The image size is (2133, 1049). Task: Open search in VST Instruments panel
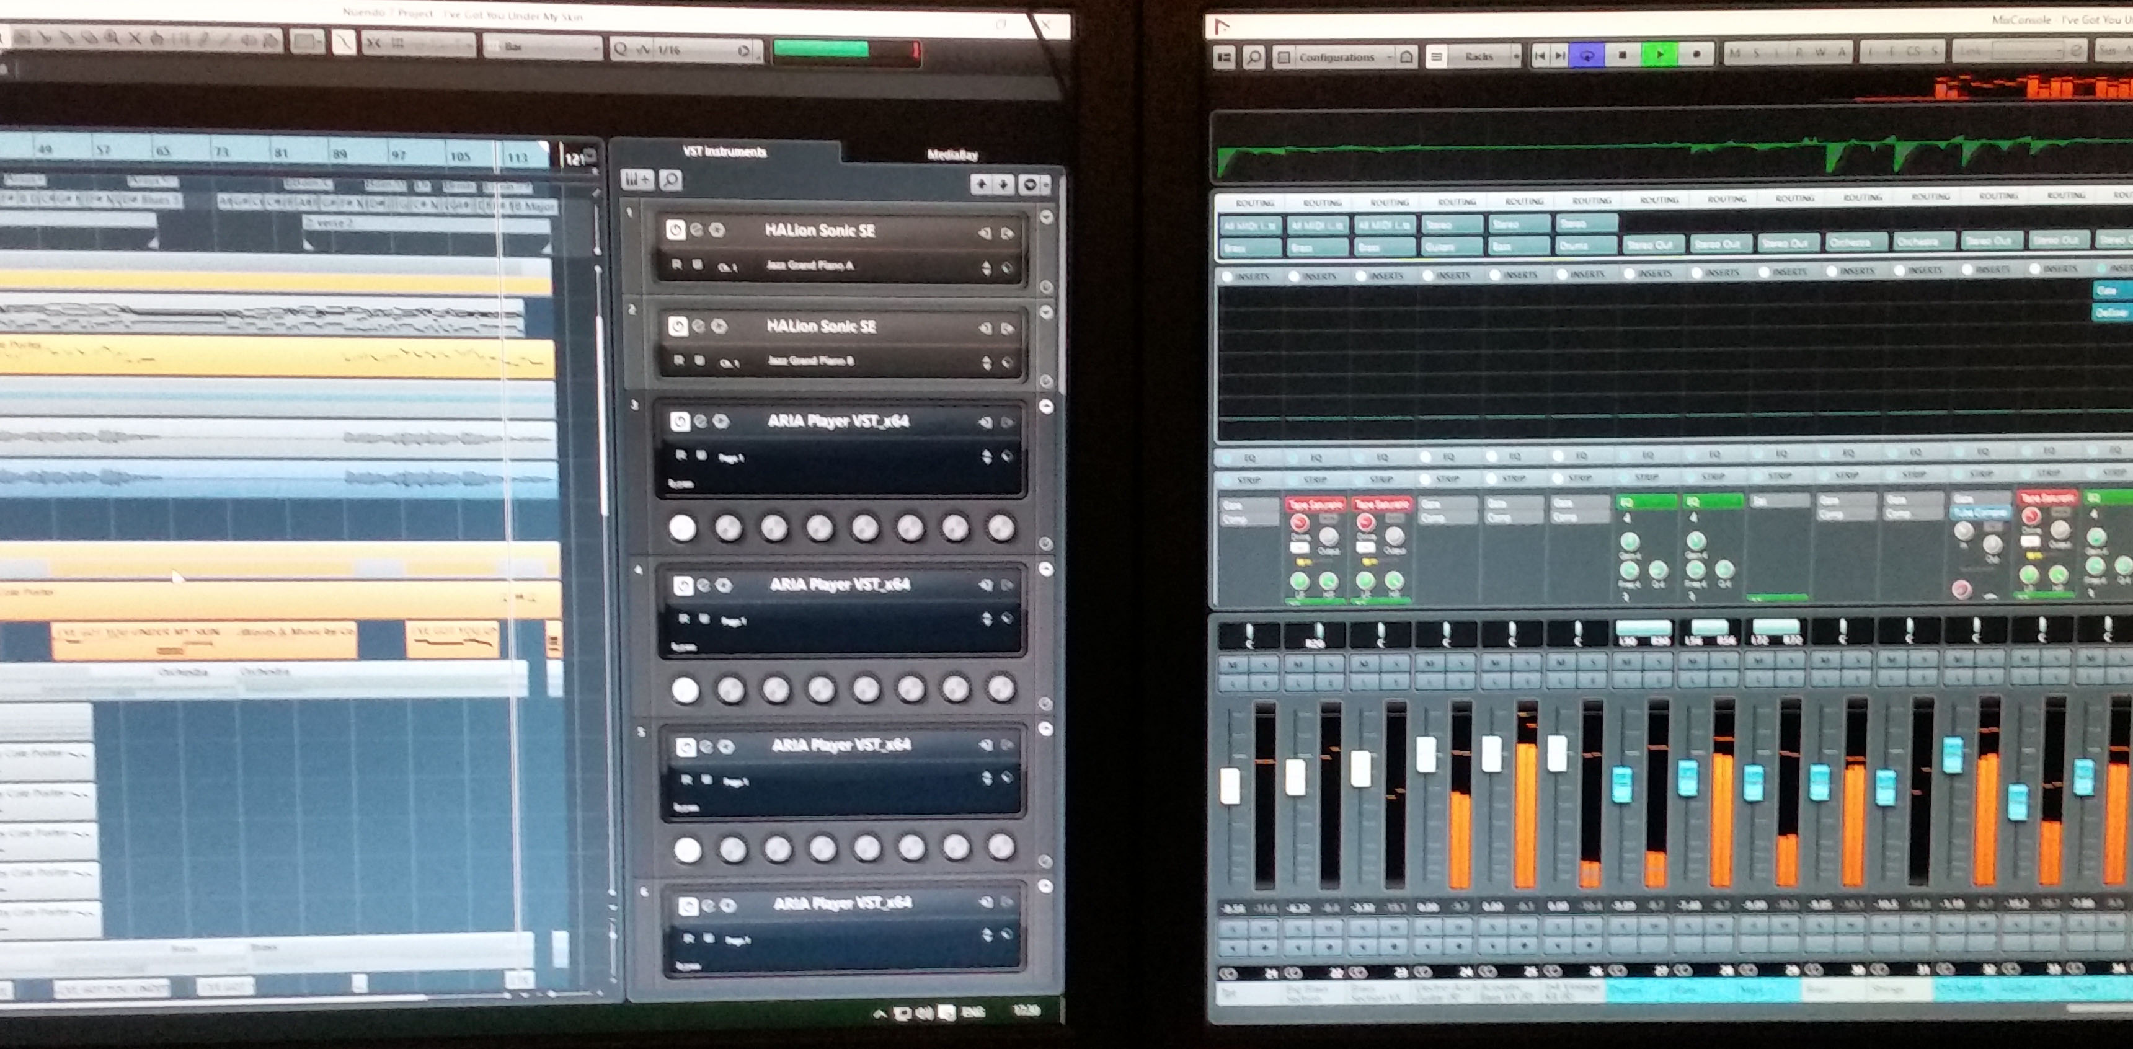pyautogui.click(x=671, y=180)
